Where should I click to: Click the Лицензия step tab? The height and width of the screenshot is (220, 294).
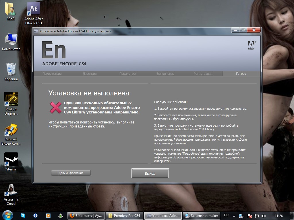coord(90,74)
